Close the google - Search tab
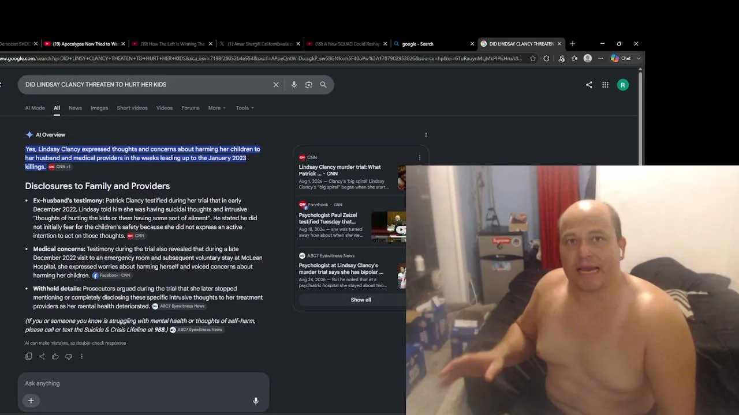The image size is (739, 415). click(472, 44)
